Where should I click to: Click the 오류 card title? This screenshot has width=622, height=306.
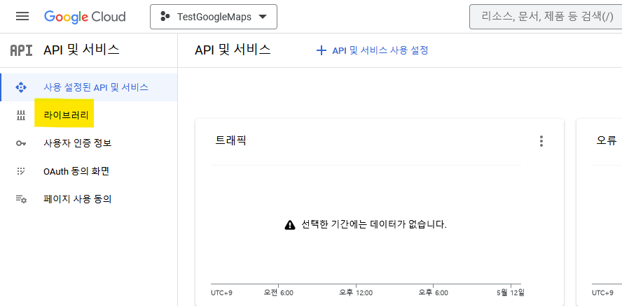(x=607, y=140)
